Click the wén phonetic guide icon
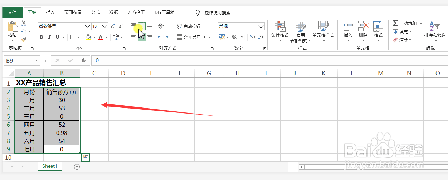This screenshot has height=180, width=448. click(x=117, y=37)
